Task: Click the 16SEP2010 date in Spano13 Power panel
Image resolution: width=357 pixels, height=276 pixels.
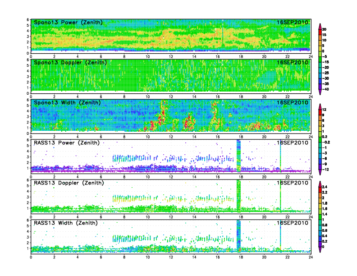Action: [293, 23]
